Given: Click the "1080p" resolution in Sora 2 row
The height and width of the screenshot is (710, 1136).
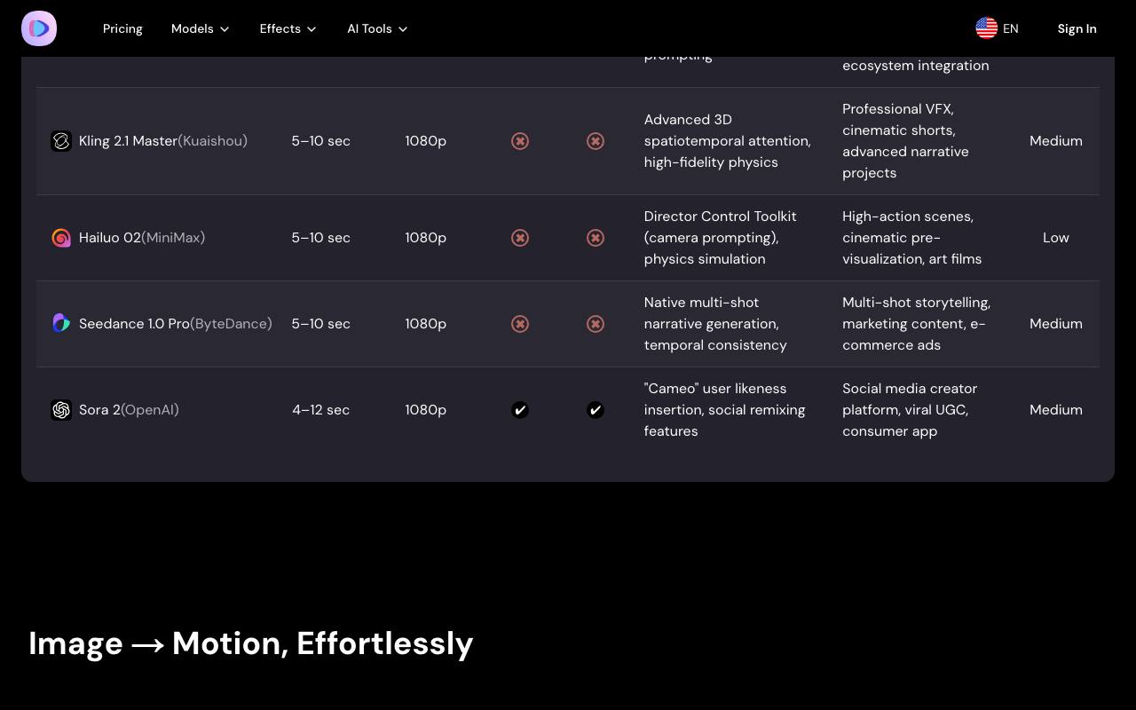Looking at the screenshot, I should coord(426,410).
